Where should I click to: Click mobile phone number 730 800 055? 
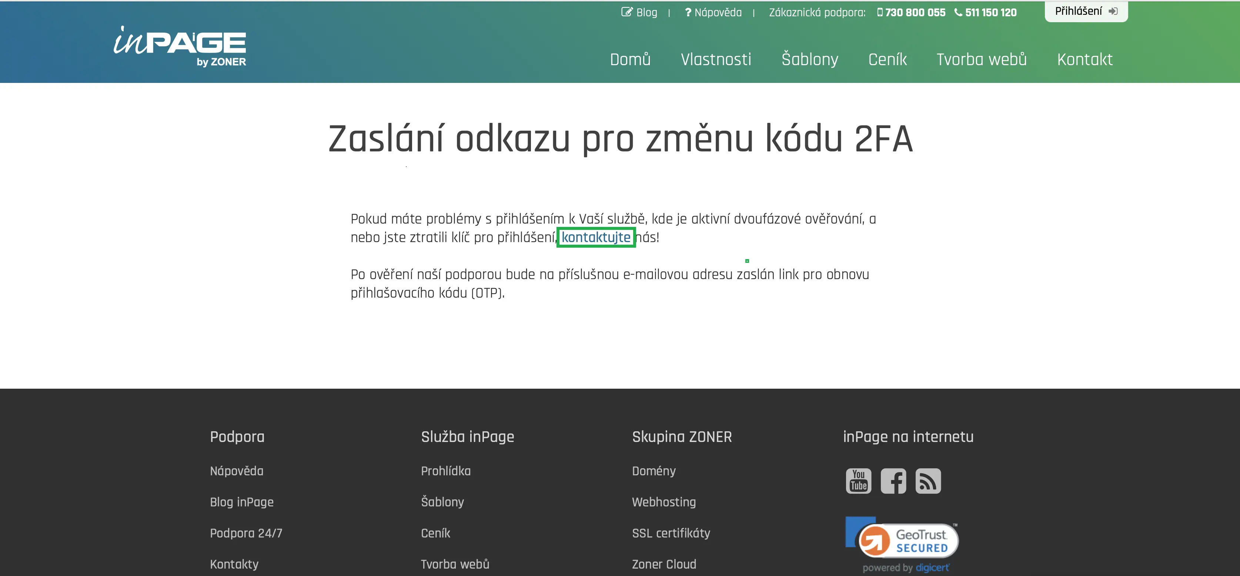[x=911, y=12]
